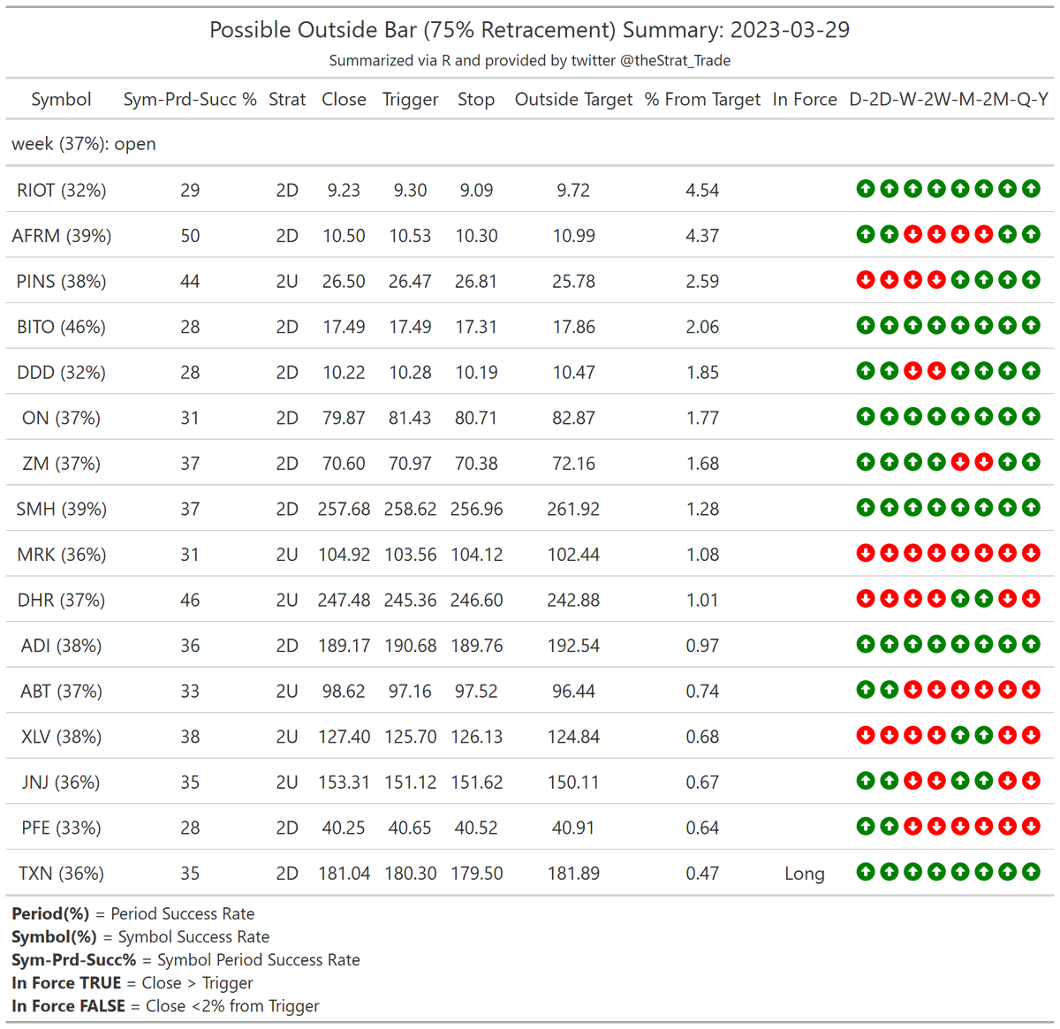Click the Close column header
This screenshot has width=1060, height=1029.
[x=344, y=100]
